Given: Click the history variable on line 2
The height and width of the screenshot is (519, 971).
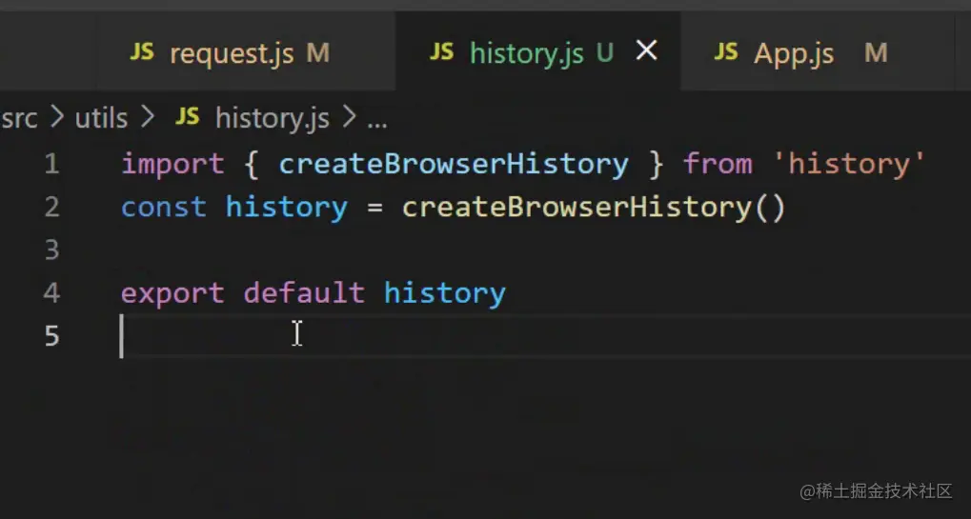Looking at the screenshot, I should click(287, 209).
